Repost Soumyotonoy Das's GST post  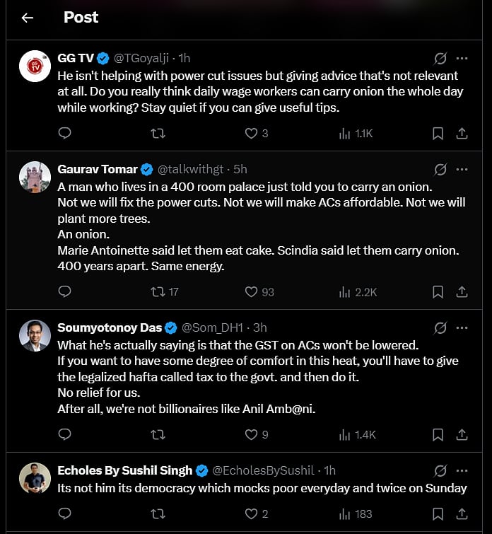pos(158,434)
